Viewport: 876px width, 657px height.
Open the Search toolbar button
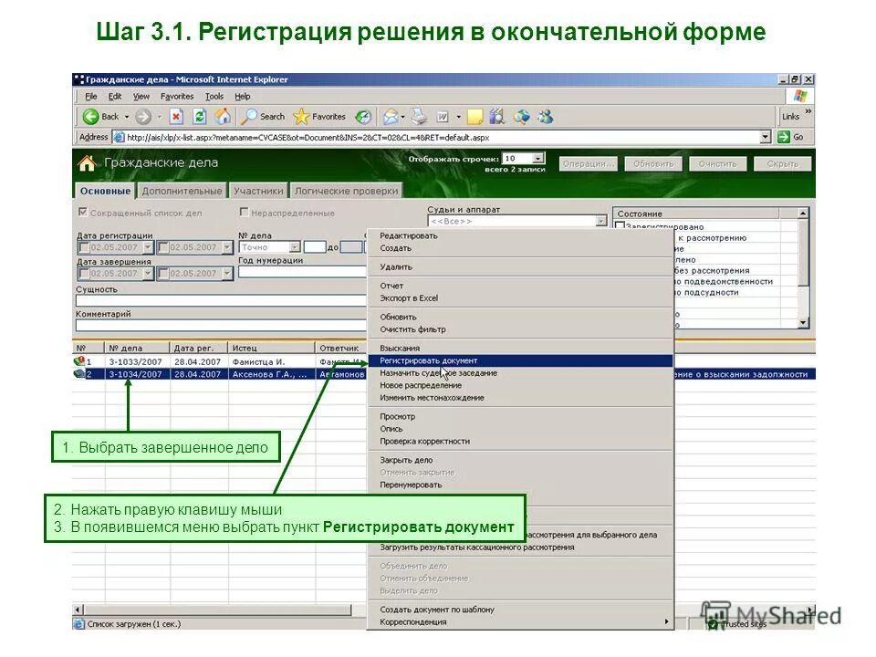tap(264, 117)
